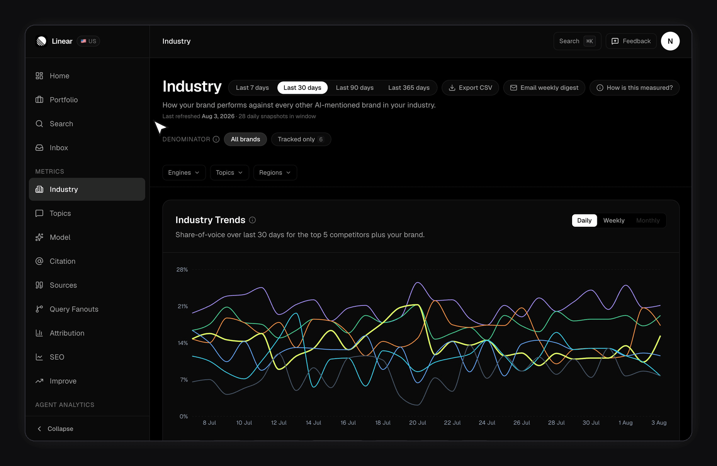Screen dimensions: 717x466
Task: Click the info icon on How is this measured
Action: pyautogui.click(x=600, y=88)
